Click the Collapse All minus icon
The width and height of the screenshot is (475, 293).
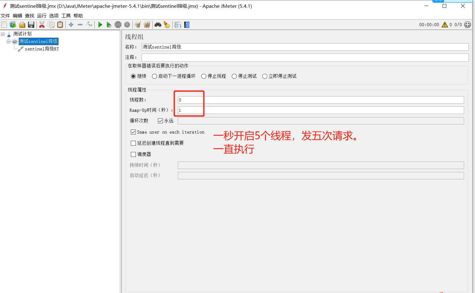point(80,25)
